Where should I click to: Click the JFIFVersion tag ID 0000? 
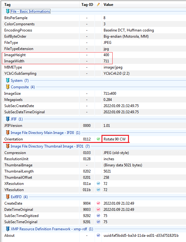tap(87, 126)
